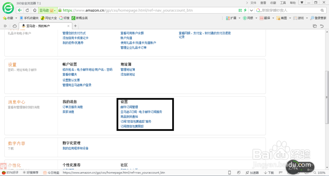The width and height of the screenshot is (329, 176).
Task: Click 今日特卖 in status bar
Action: tap(51, 173)
